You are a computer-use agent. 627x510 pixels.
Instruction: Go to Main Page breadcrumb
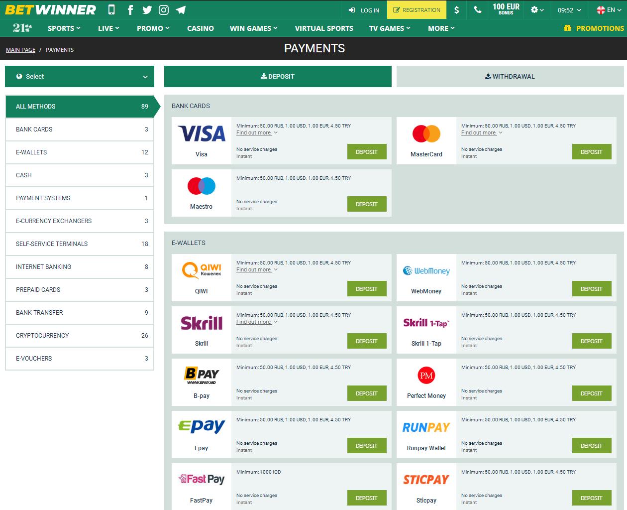(x=20, y=50)
